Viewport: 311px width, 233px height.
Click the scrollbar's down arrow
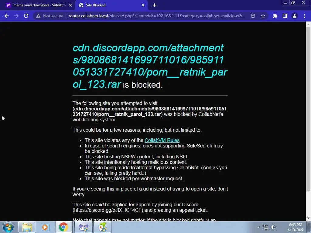click(x=308, y=218)
